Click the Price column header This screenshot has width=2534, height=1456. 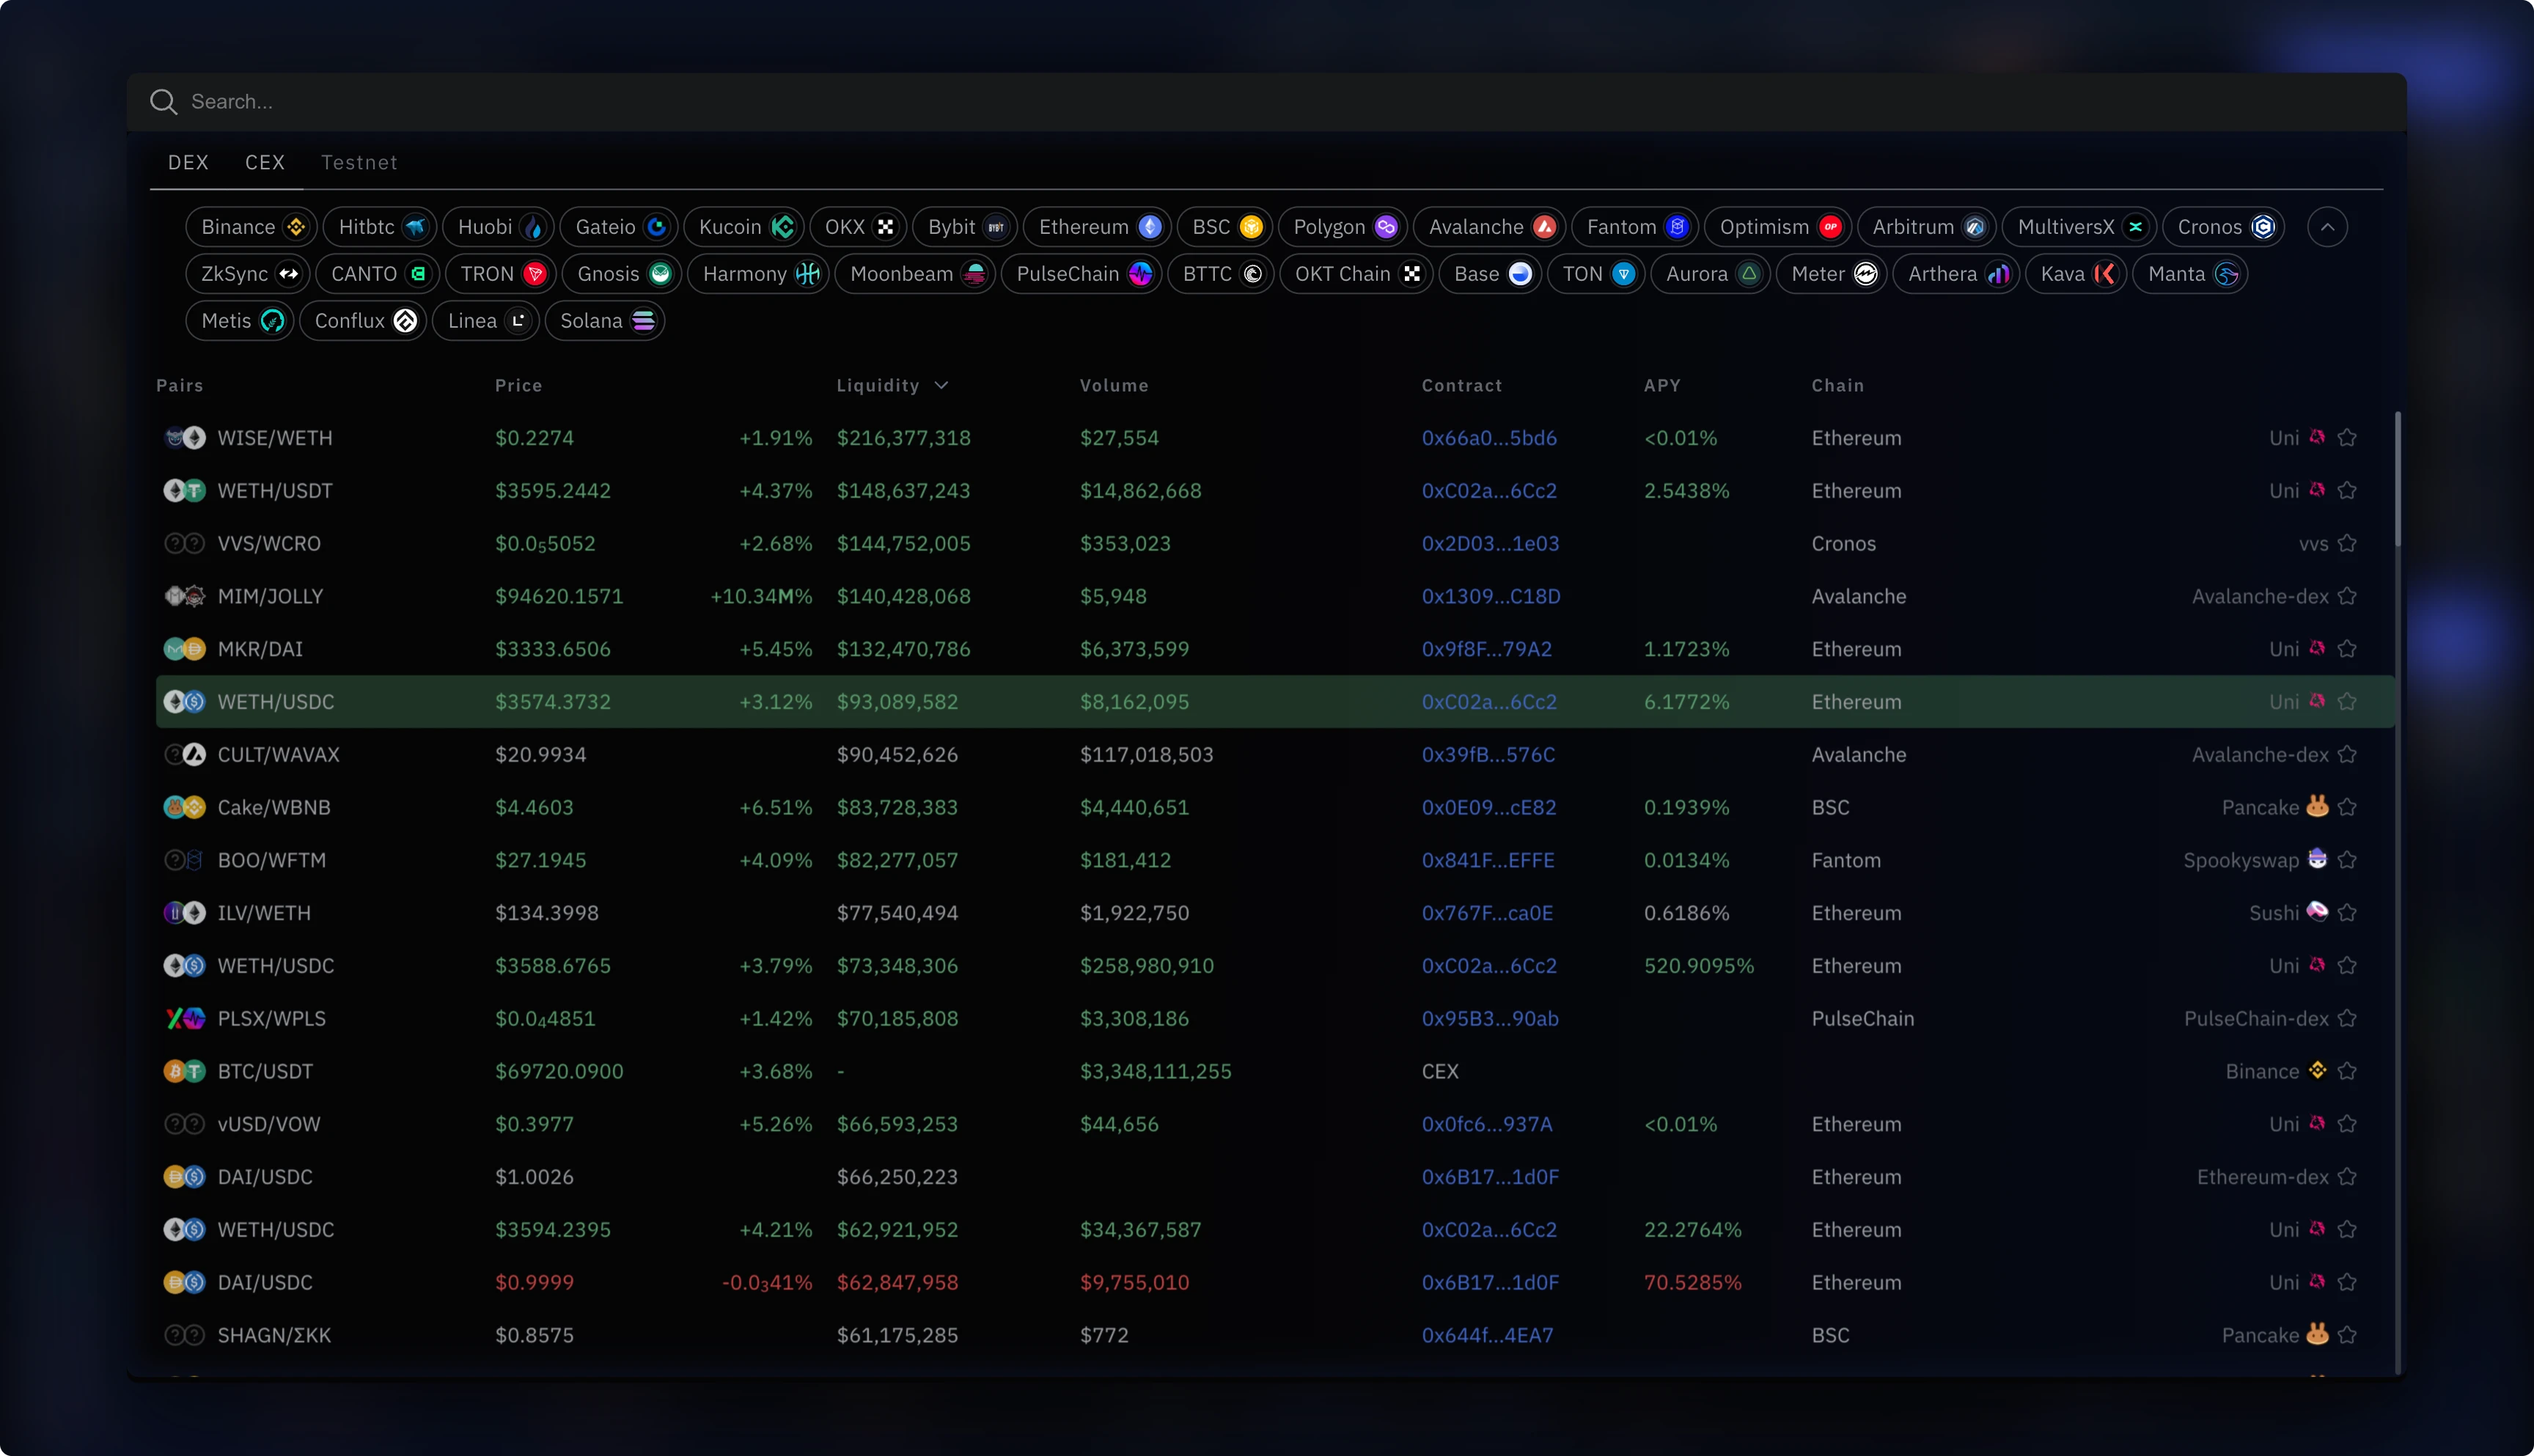518,386
